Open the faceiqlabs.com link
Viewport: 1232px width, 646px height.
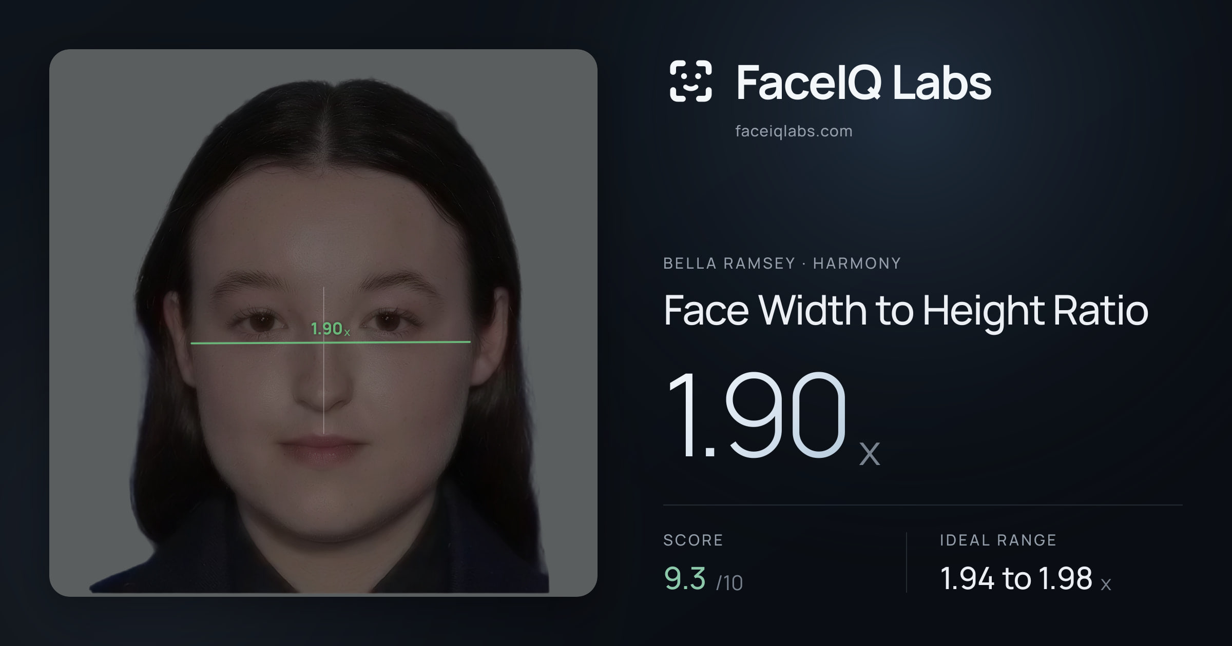click(x=794, y=131)
